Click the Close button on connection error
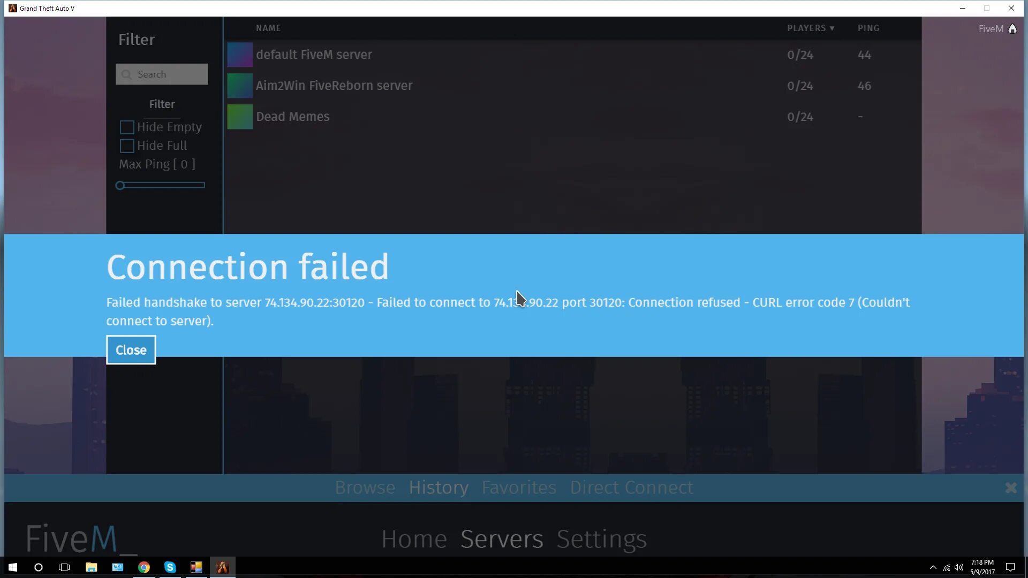The height and width of the screenshot is (578, 1028). (131, 350)
